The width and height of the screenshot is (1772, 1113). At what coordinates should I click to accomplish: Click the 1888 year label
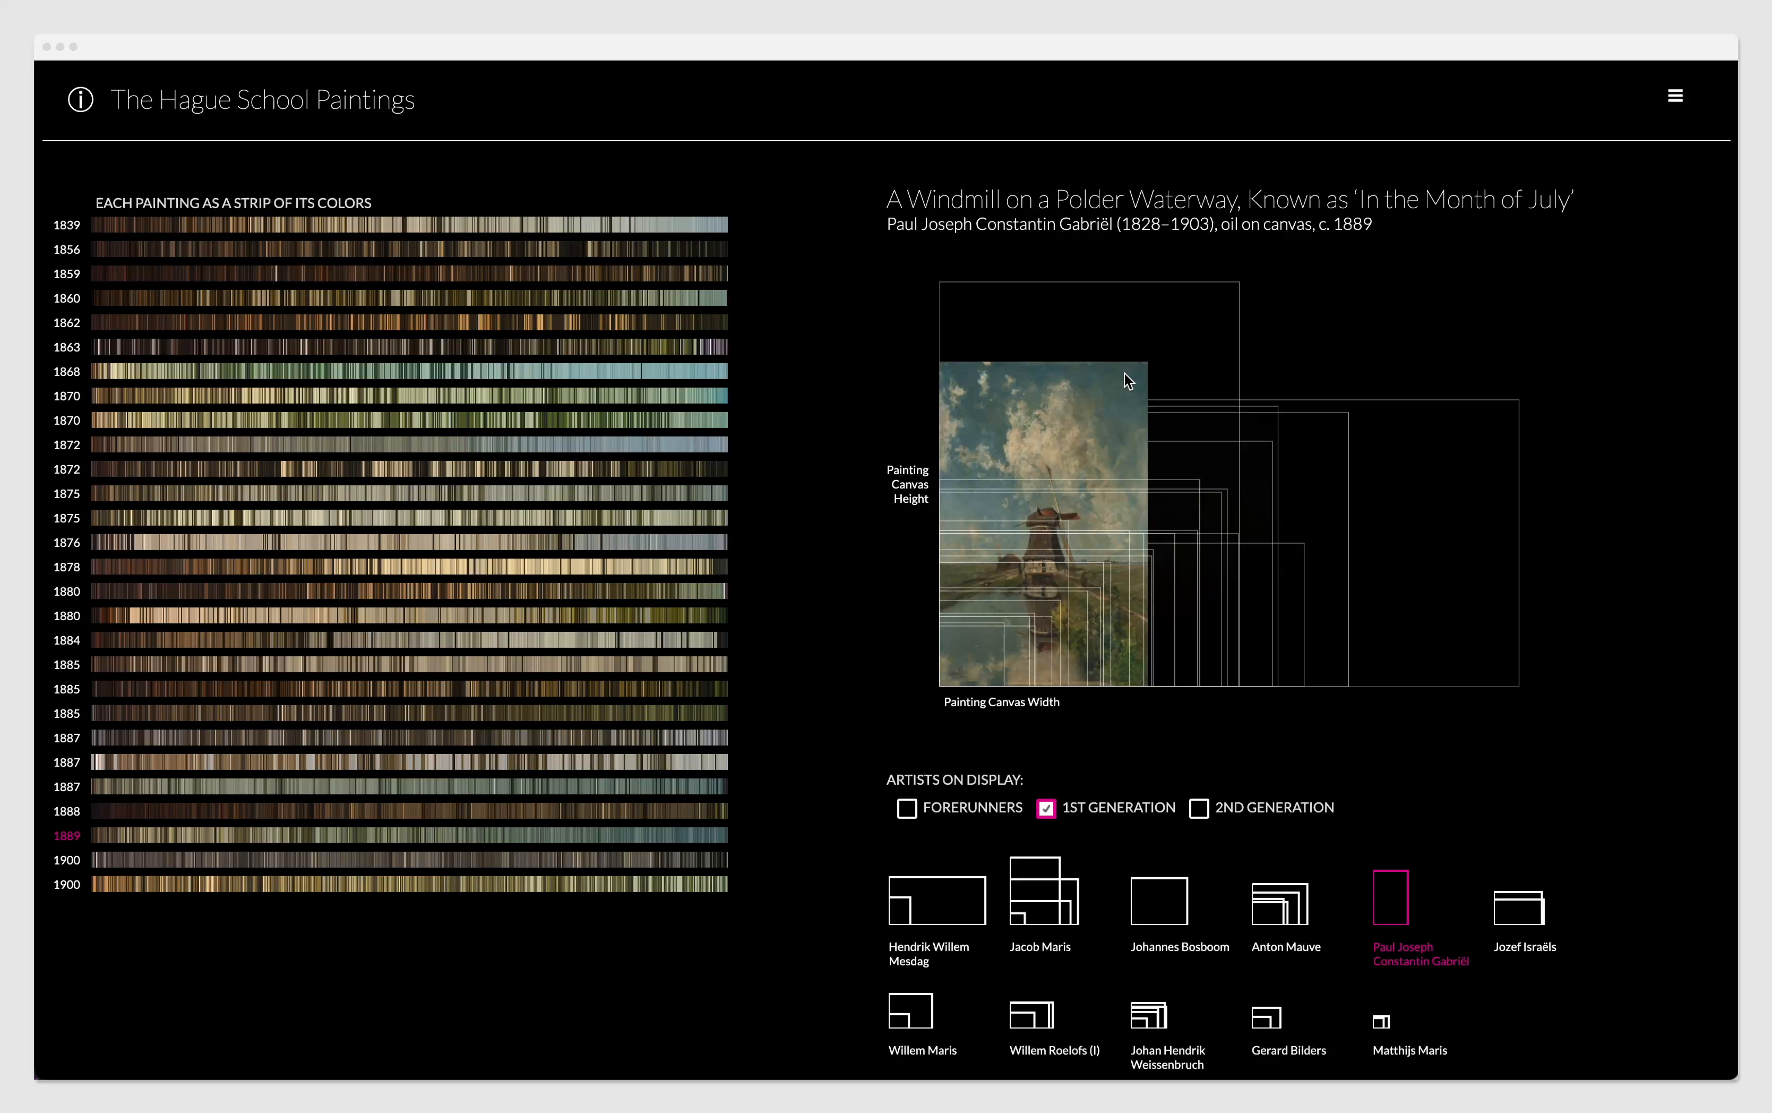[66, 811]
